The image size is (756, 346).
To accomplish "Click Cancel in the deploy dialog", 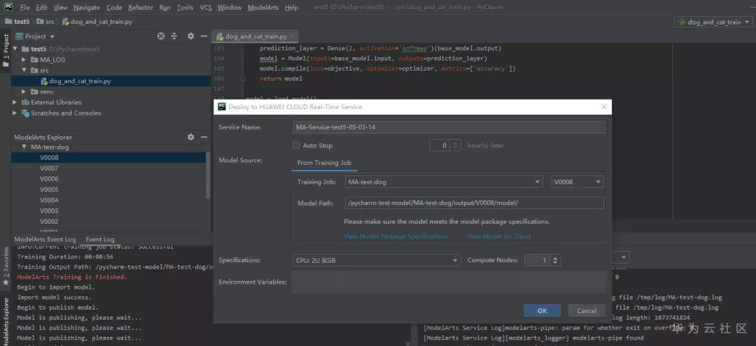I will click(587, 311).
